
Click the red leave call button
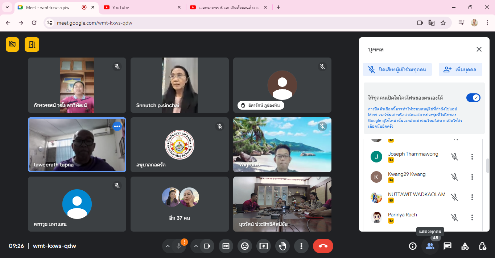pyautogui.click(x=323, y=246)
